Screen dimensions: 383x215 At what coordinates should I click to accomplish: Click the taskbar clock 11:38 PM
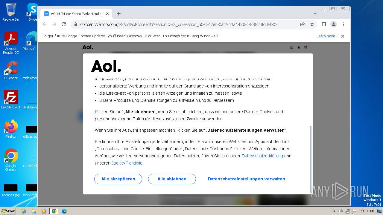(x=368, y=211)
